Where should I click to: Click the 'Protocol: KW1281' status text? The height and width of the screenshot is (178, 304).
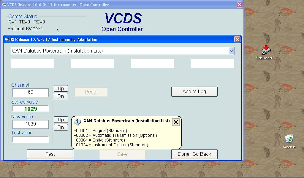[x=25, y=29]
